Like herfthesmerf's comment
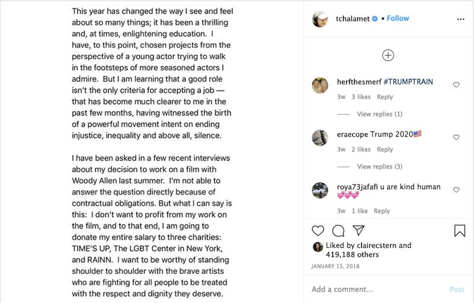The image size is (474, 303). pyautogui.click(x=456, y=85)
